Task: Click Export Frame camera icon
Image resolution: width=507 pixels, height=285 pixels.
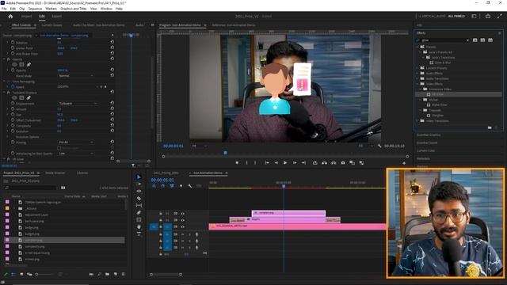Action: pyautogui.click(x=343, y=163)
